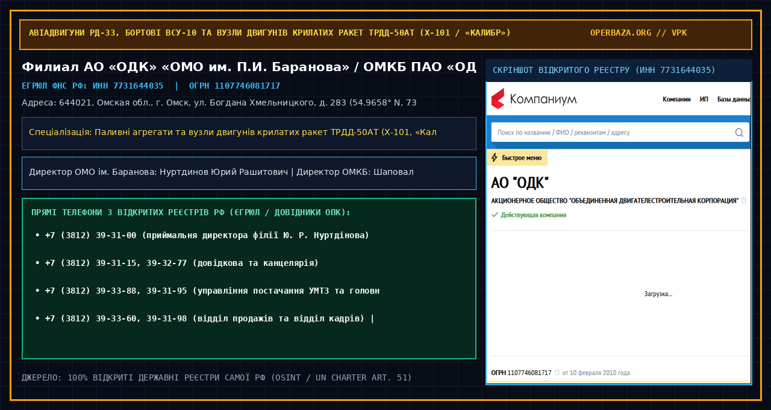Click the АВІАДВИГУНИ РД-33 banner text

coord(270,33)
